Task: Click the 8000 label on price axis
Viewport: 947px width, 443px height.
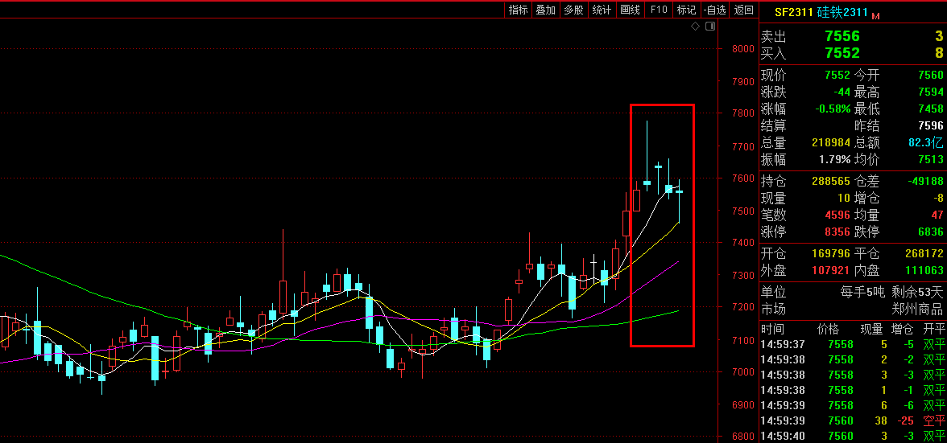Action: (x=742, y=48)
